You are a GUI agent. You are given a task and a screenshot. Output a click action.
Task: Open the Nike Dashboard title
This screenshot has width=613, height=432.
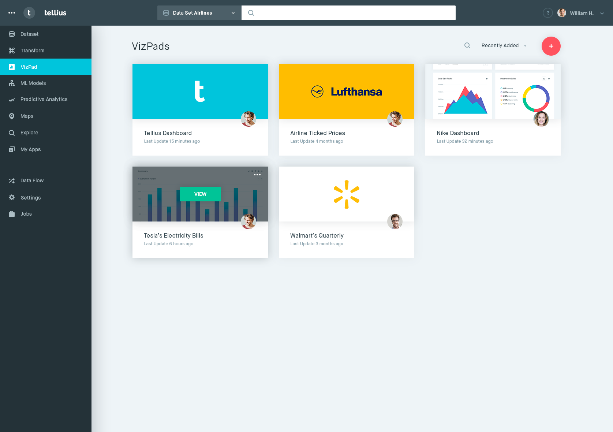click(458, 133)
